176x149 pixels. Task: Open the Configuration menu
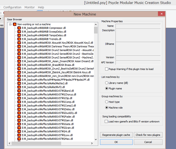(x=12, y=7)
